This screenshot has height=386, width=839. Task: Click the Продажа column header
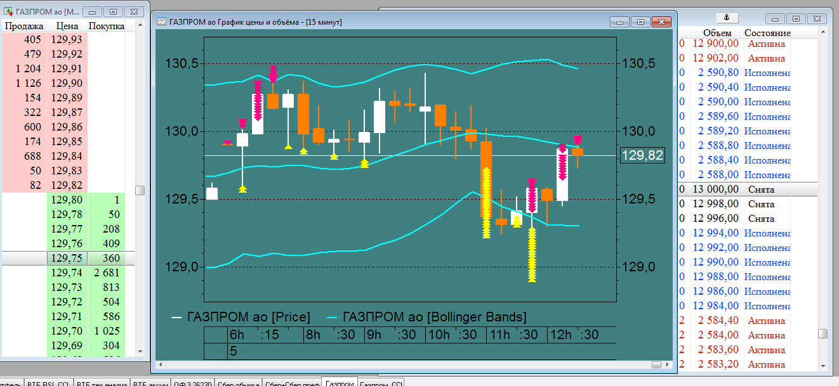(24, 26)
